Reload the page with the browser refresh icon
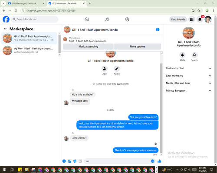This screenshot has height=173, width=217. (16, 10)
